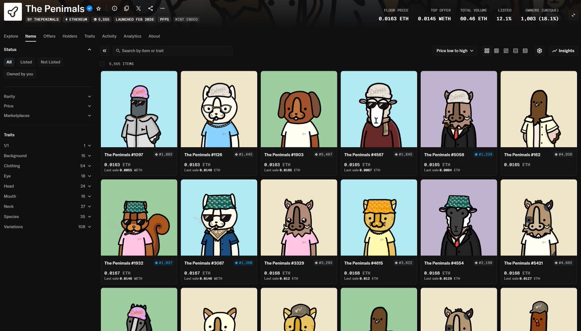Viewport: 581px width, 331px height.
Task: Open the Holders tab
Action: click(x=70, y=36)
